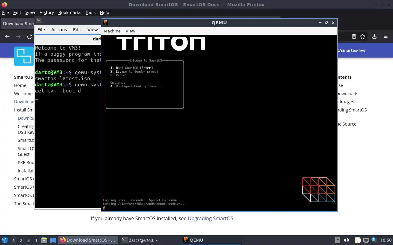393x245 pixels.
Task: Click show desktop icon in taskbar
Action: [53, 240]
